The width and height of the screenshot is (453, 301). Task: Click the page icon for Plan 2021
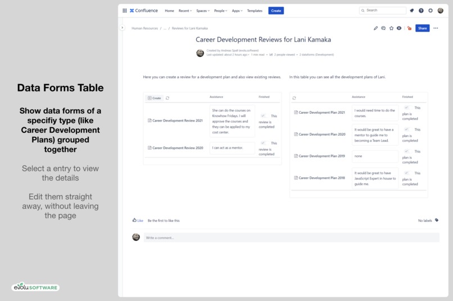(296, 112)
